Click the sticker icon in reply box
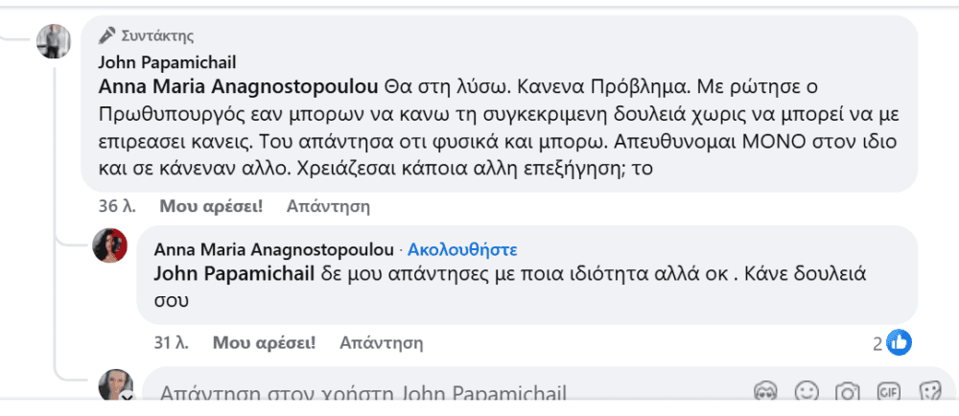 [x=928, y=392]
